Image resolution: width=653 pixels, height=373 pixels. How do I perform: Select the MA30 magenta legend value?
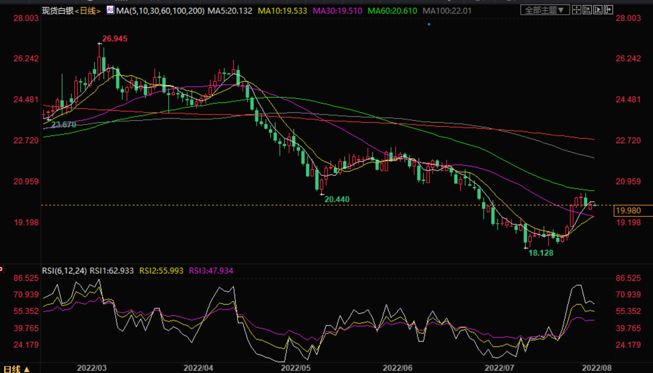click(338, 11)
